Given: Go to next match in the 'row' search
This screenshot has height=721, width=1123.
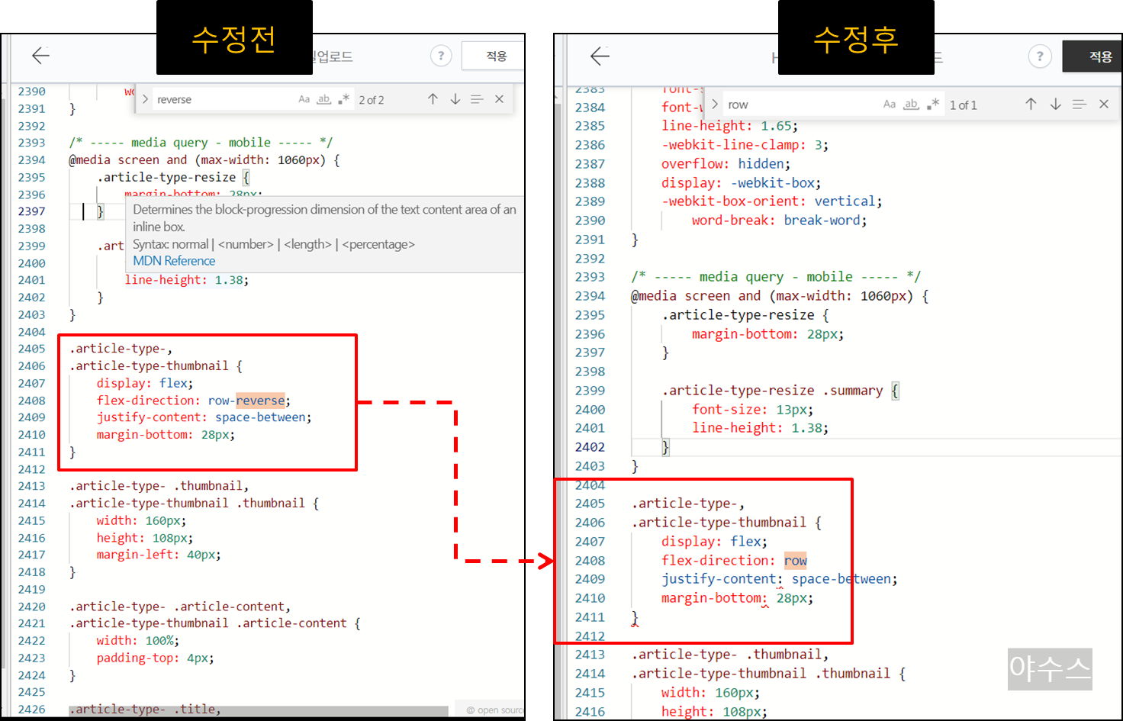Looking at the screenshot, I should (x=1055, y=105).
